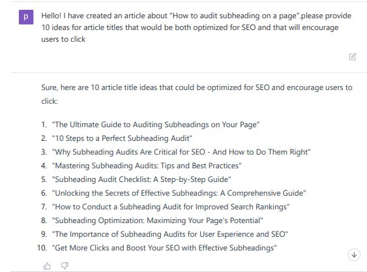Click the purple user avatar labeled p
This screenshot has width=367, height=272.
pyautogui.click(x=26, y=17)
